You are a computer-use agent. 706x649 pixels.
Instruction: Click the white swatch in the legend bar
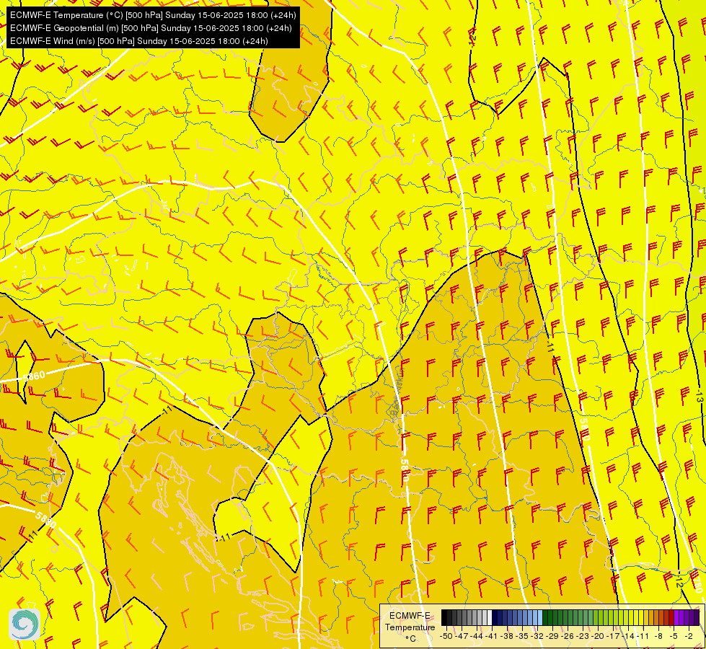490,617
